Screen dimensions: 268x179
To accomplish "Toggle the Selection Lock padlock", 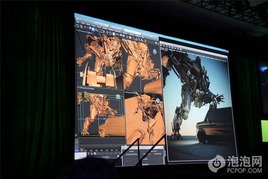I will pos(92,154).
